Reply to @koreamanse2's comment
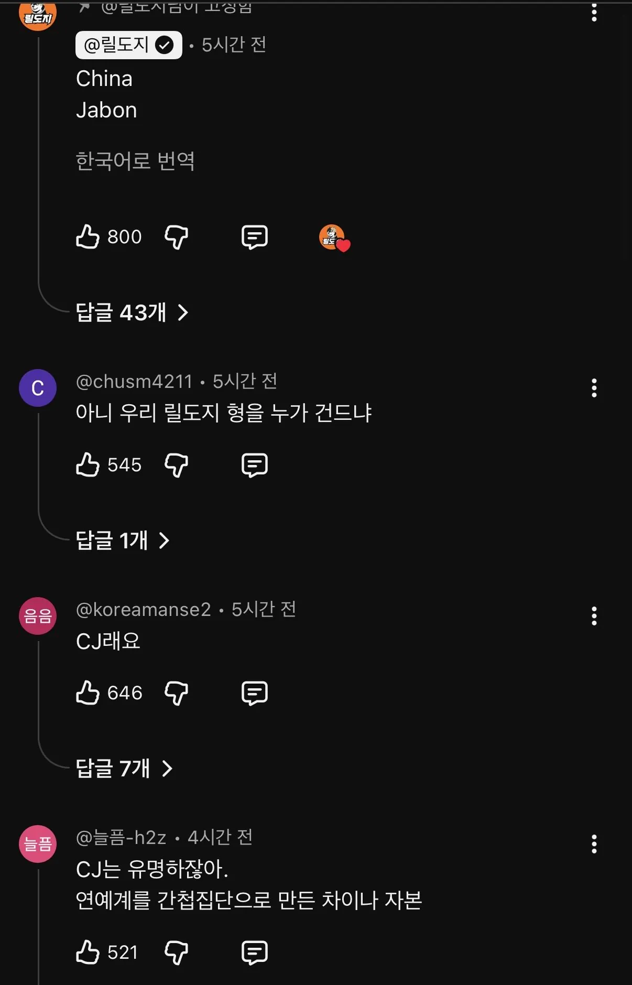The width and height of the screenshot is (632, 985). (x=255, y=693)
